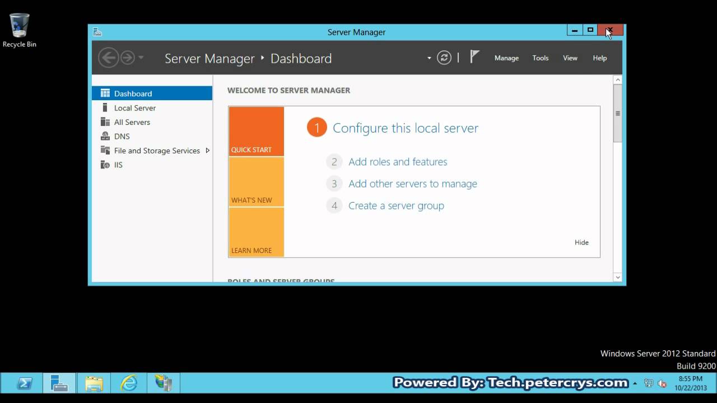This screenshot has height=403, width=717.
Task: Click the All Servers icon
Action: 105,122
